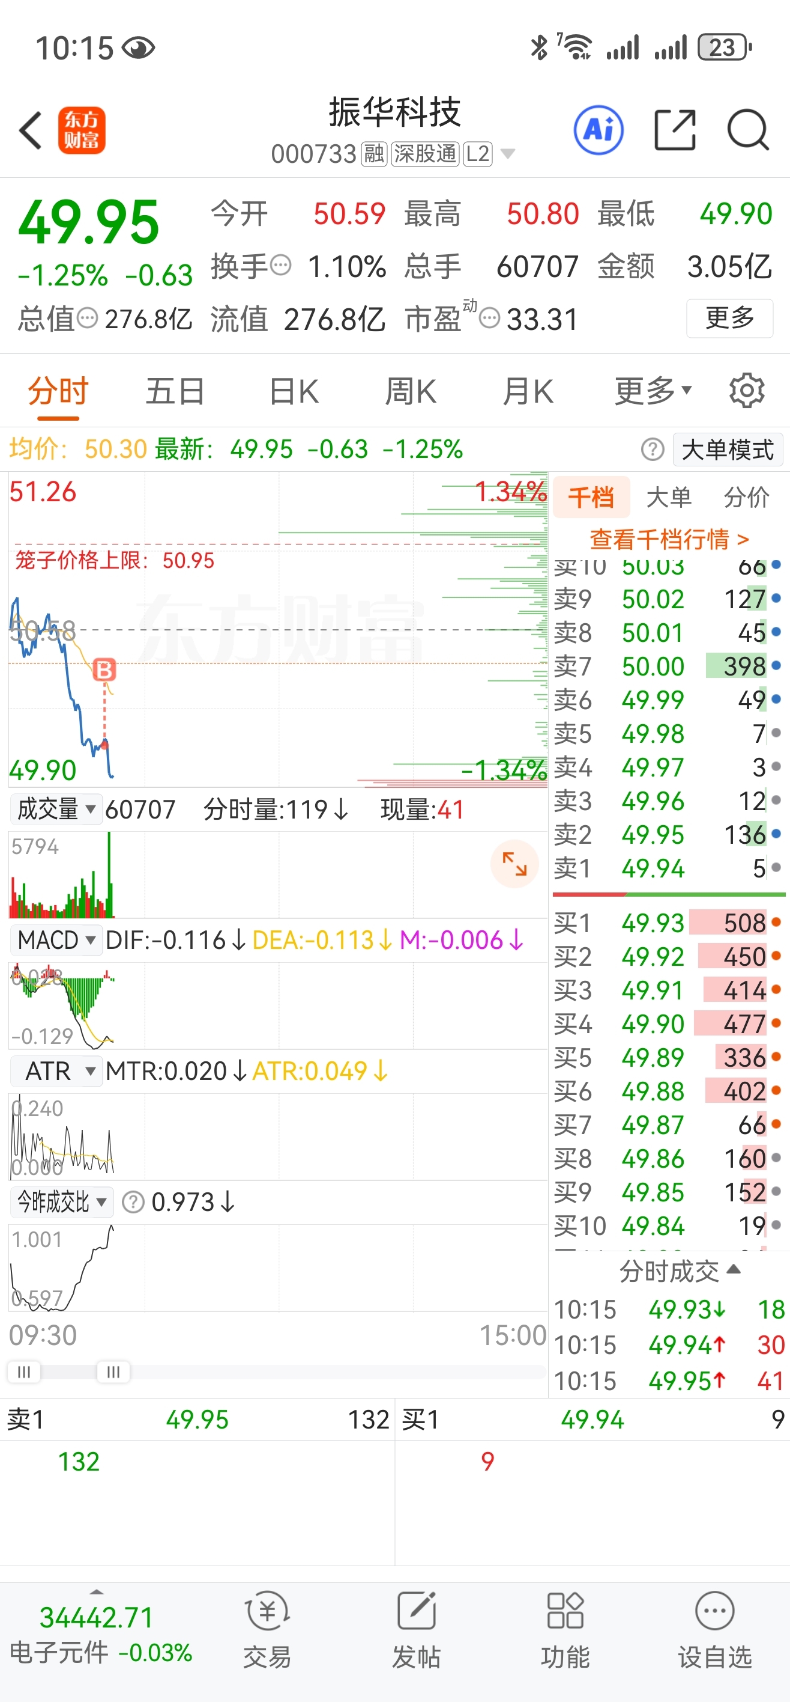Tap the 深股通 badge
The image size is (790, 1702).
[x=425, y=154]
